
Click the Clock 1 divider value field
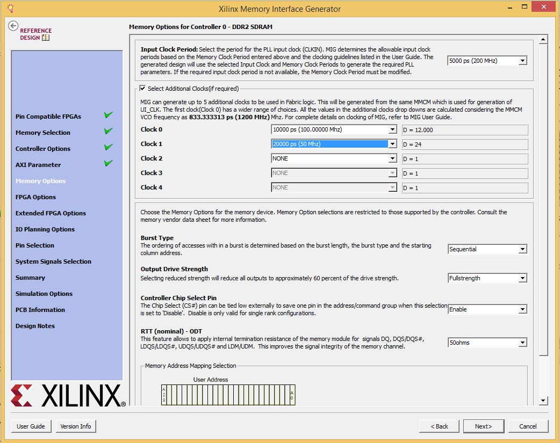click(x=465, y=144)
